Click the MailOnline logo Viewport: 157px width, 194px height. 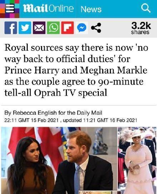pos(48,9)
